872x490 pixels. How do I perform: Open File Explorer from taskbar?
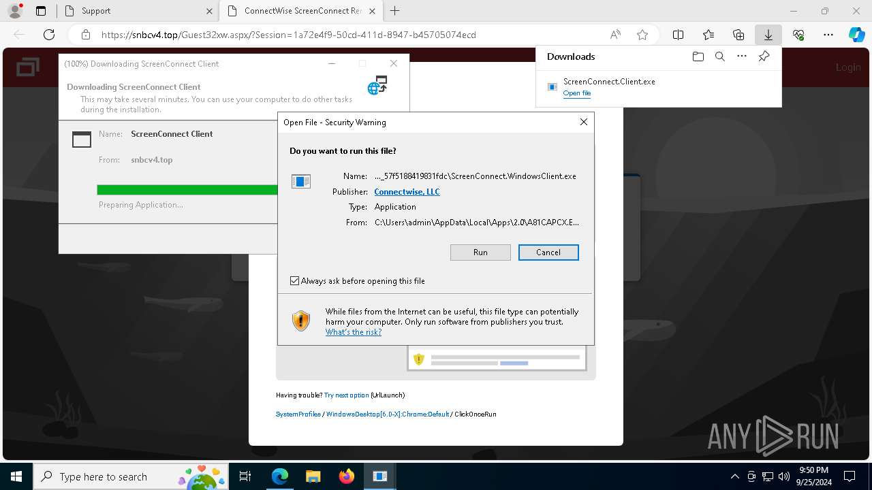coord(313,476)
